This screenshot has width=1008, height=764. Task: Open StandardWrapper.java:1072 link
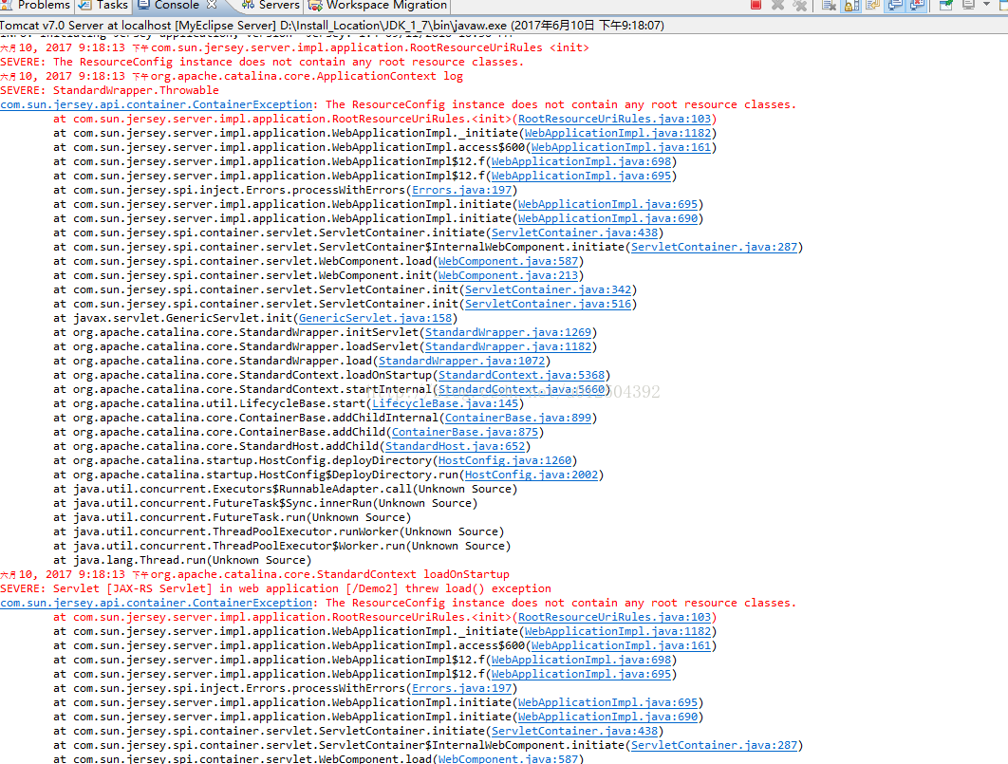pos(461,361)
